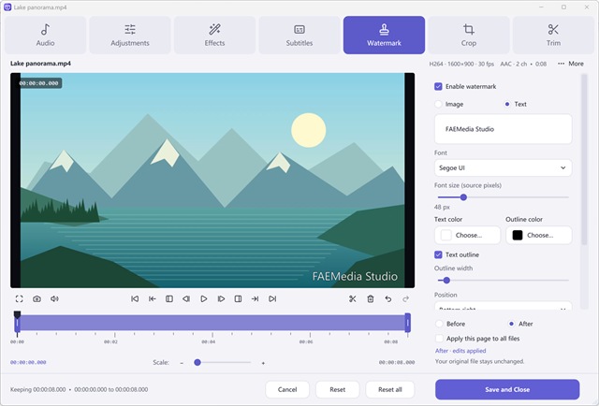Redo the last edit
This screenshot has height=406, width=599.
(x=405, y=298)
